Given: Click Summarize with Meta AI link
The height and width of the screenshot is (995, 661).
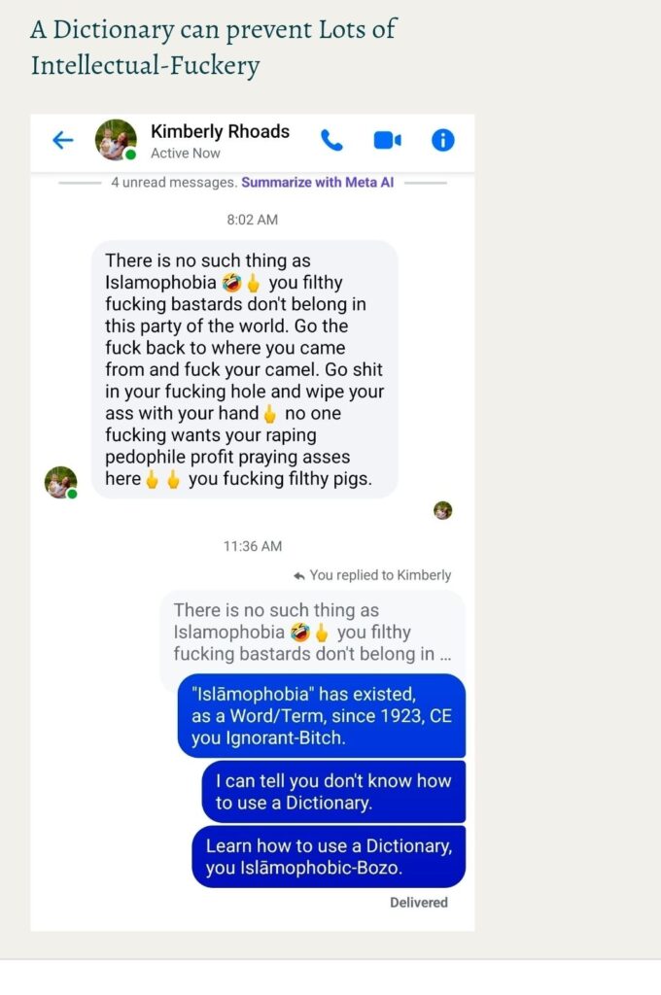Looking at the screenshot, I should (318, 183).
